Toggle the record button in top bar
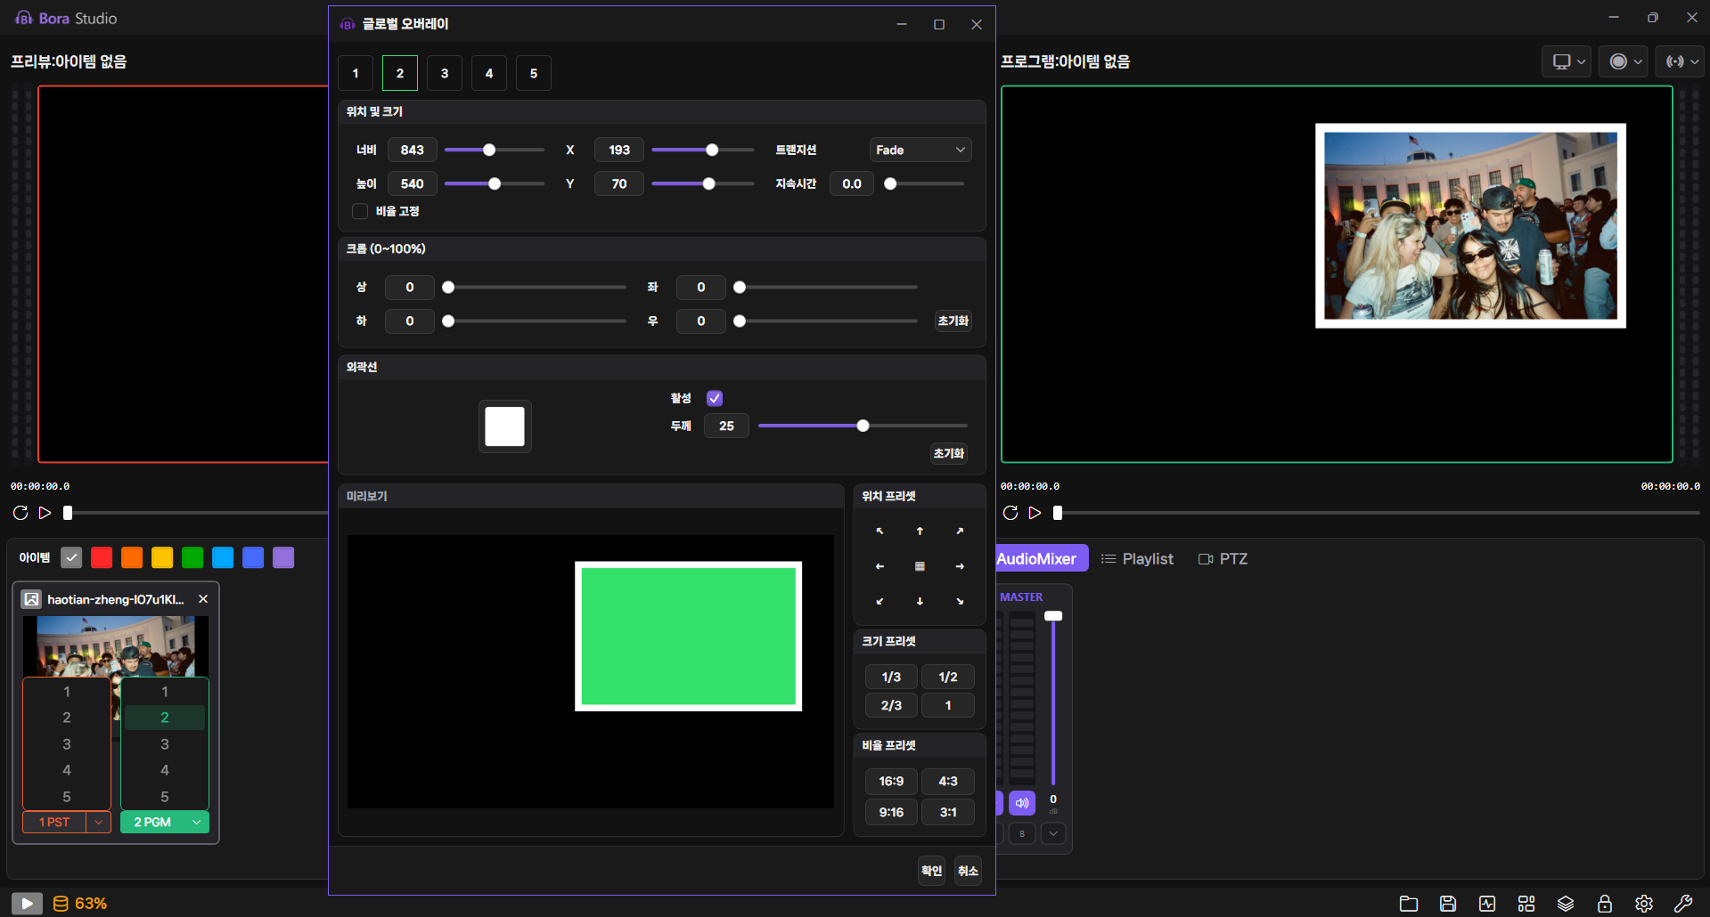1710x917 pixels. tap(1618, 61)
